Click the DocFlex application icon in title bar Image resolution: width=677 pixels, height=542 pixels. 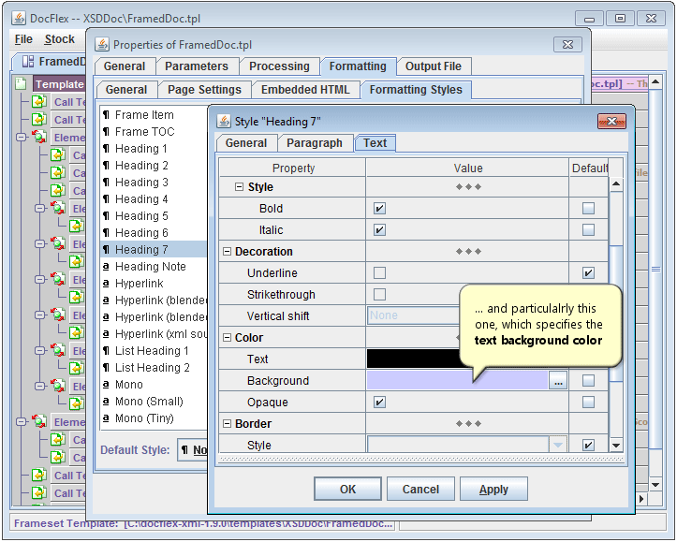click(18, 18)
